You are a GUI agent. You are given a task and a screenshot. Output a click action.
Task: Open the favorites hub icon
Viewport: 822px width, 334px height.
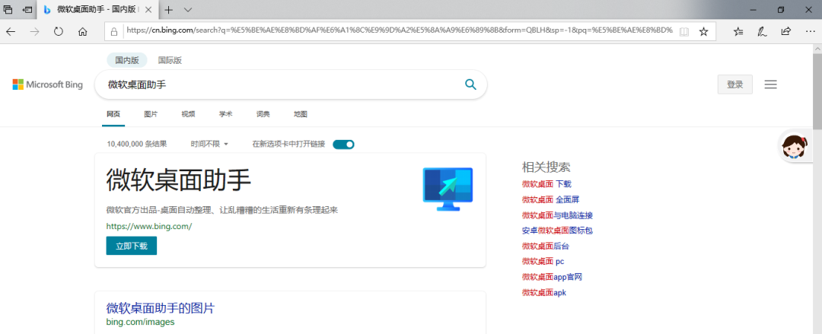tap(738, 31)
